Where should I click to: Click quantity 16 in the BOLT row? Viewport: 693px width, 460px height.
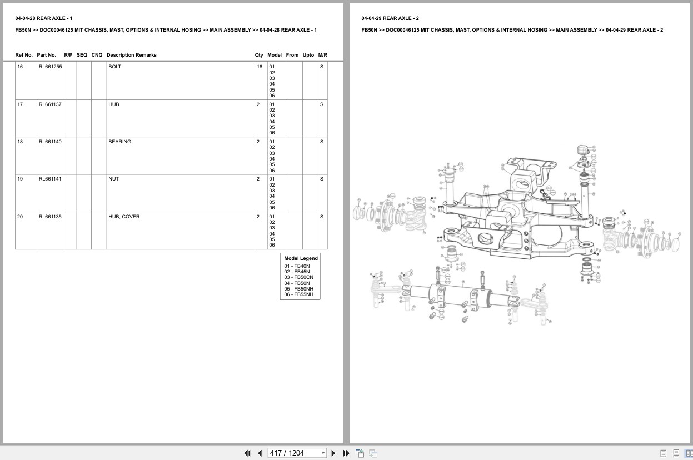click(x=259, y=67)
